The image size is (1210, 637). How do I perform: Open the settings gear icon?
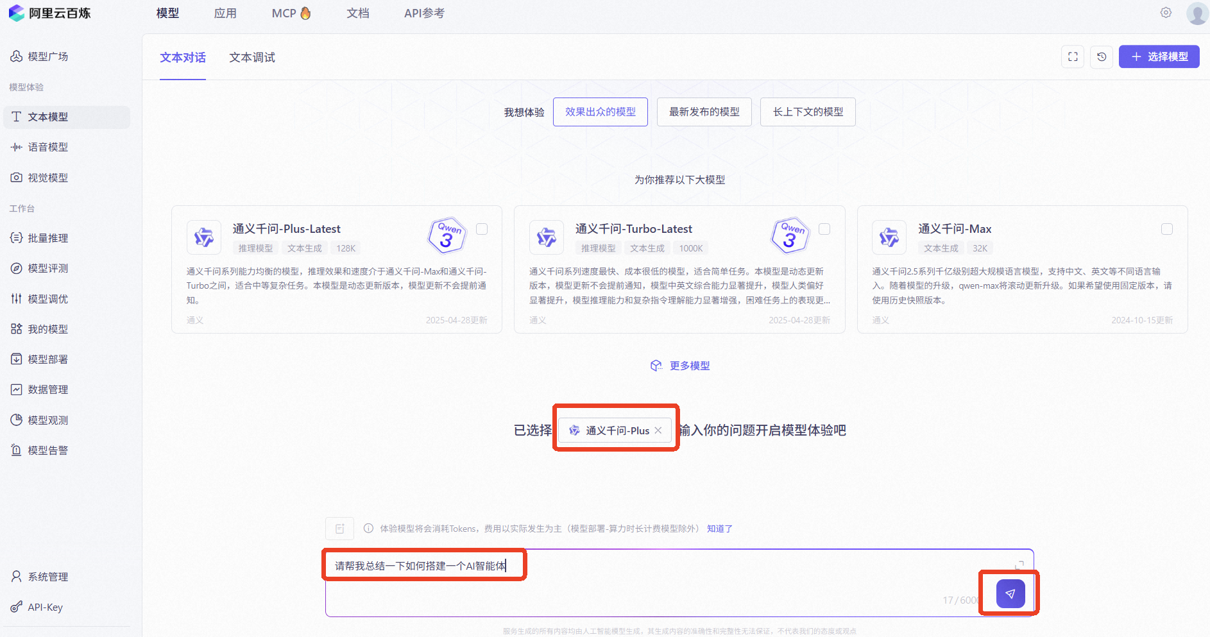click(1166, 13)
